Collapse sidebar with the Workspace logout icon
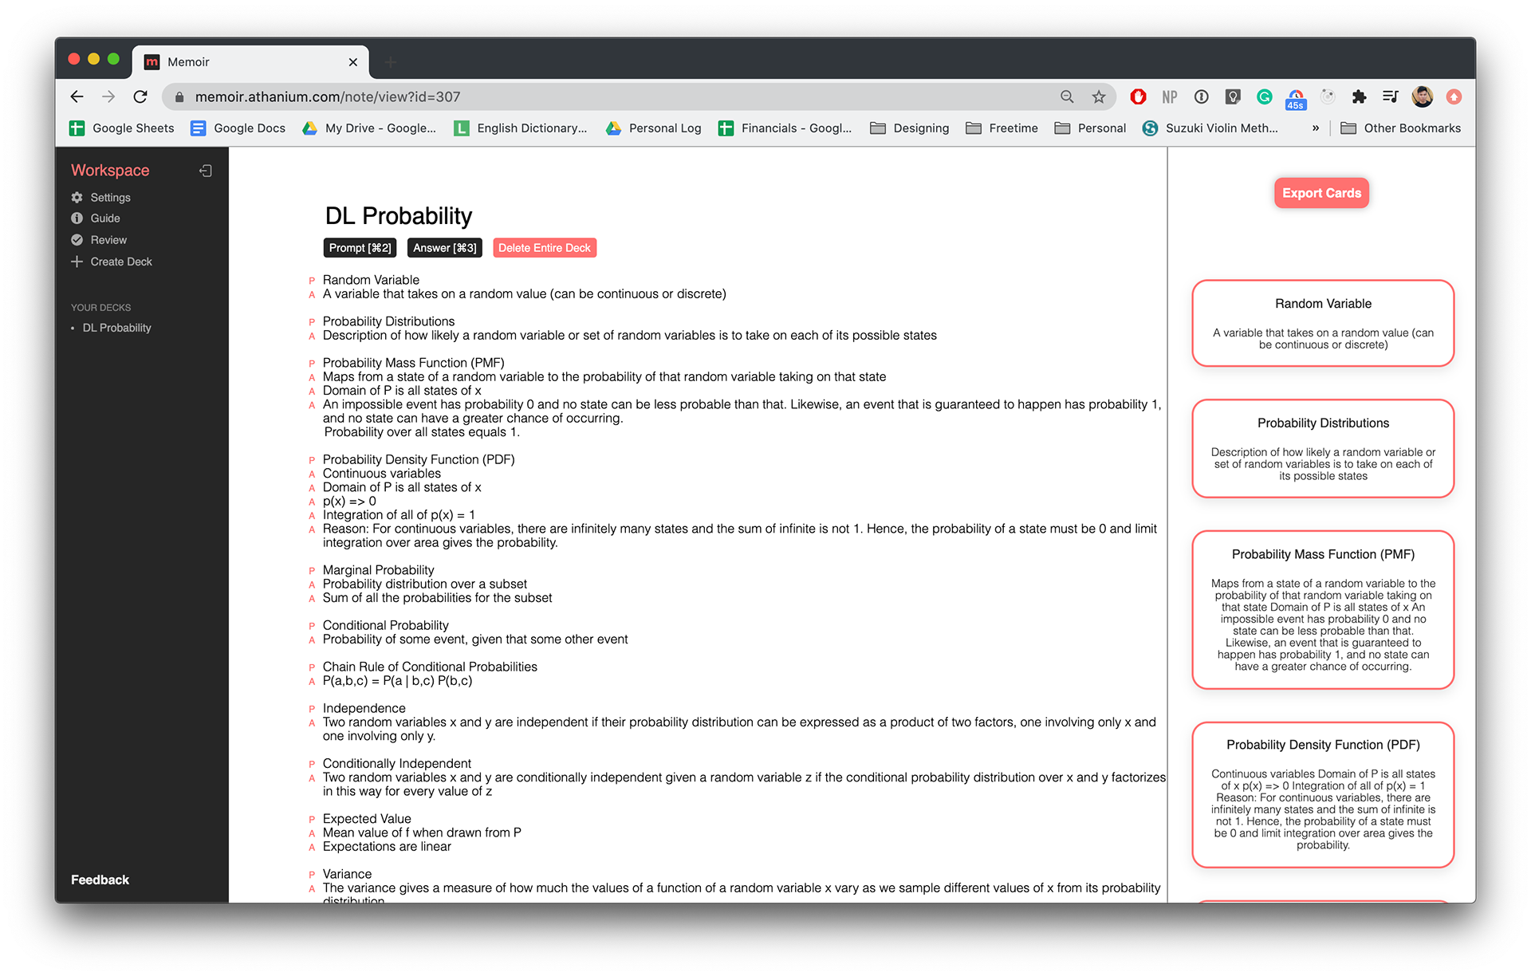1531x976 pixels. click(206, 171)
